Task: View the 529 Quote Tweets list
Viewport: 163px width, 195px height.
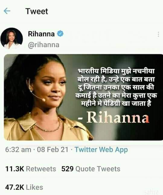Action: coord(91,169)
